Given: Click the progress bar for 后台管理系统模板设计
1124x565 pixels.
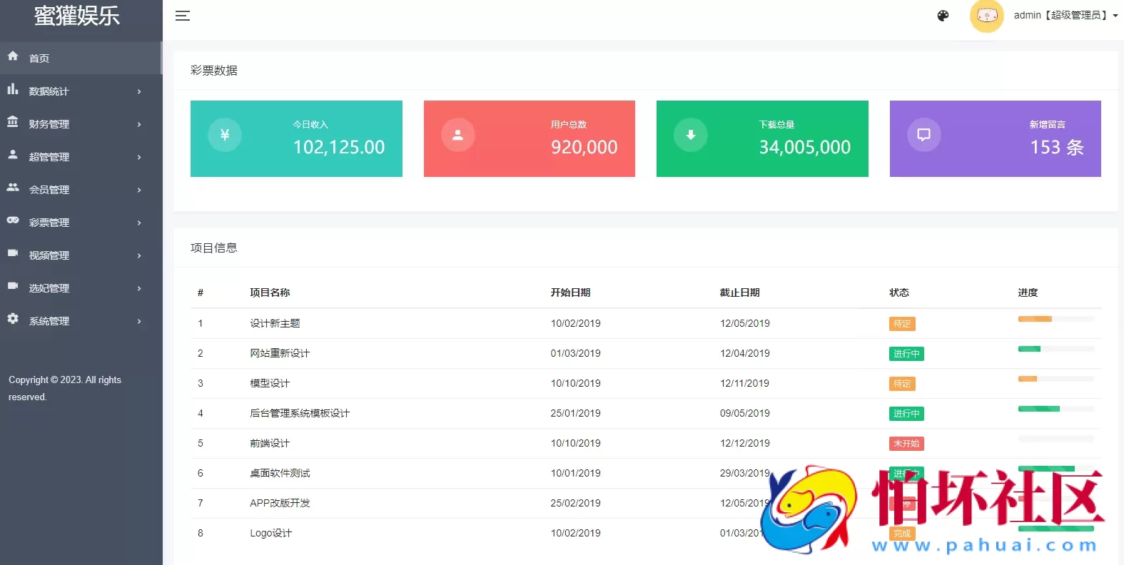Looking at the screenshot, I should 1056,409.
